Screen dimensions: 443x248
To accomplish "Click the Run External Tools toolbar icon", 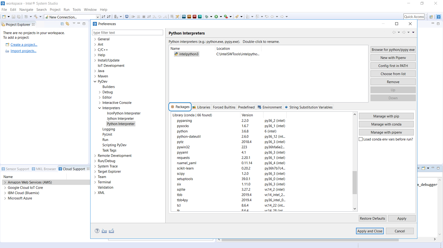I will [226, 17].
